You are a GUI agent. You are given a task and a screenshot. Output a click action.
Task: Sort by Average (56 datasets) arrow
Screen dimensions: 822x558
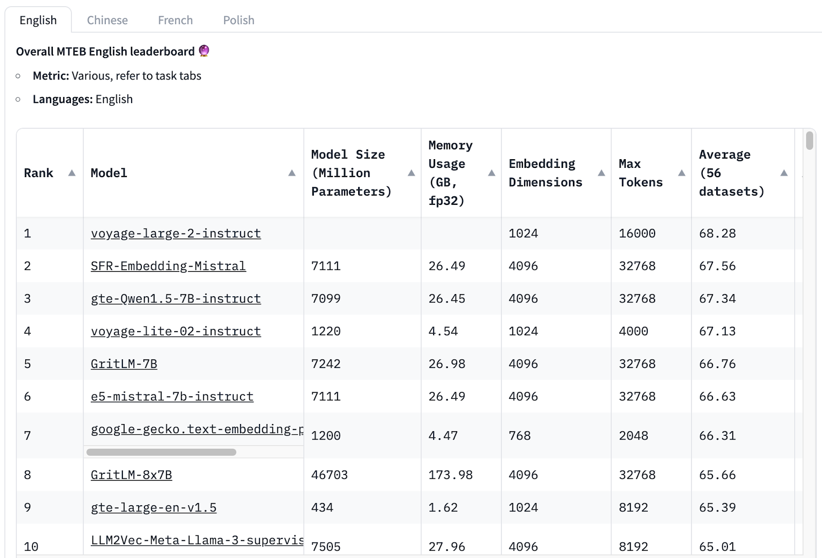click(783, 173)
